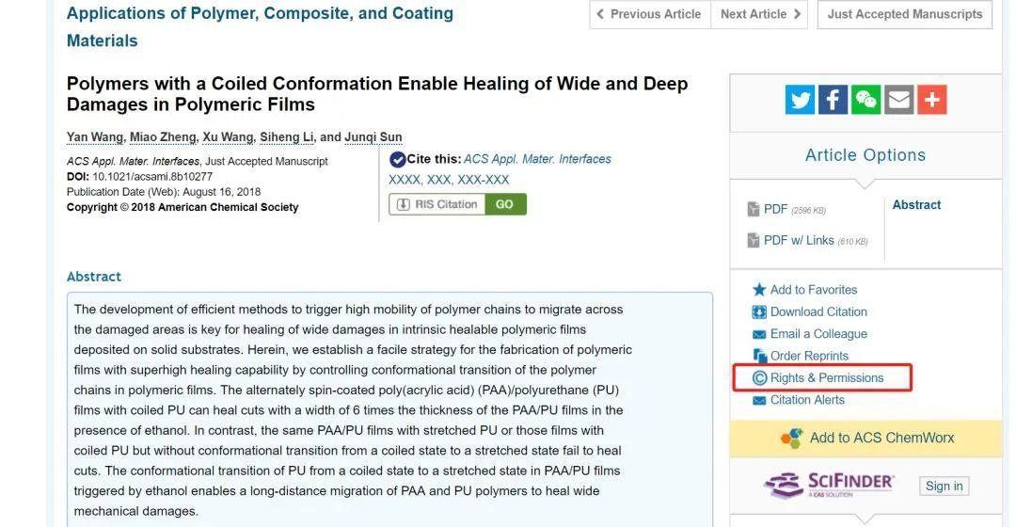Click the Rights & Permissions copyright icon
Viewport: 1016px width, 527px height.
click(760, 378)
